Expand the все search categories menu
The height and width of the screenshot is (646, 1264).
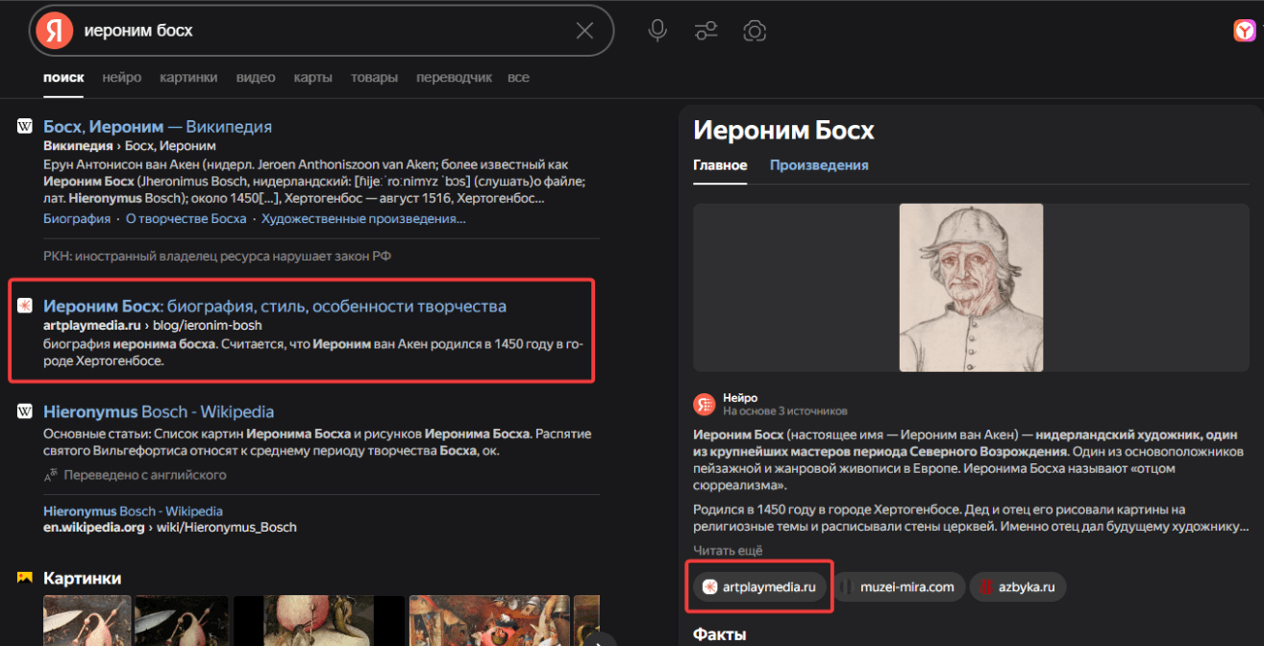518,77
